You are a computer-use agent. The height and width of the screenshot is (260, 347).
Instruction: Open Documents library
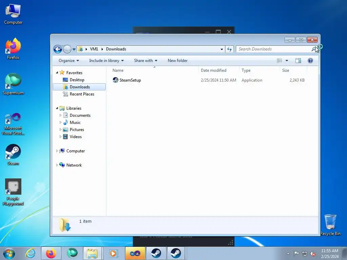pyautogui.click(x=80, y=115)
